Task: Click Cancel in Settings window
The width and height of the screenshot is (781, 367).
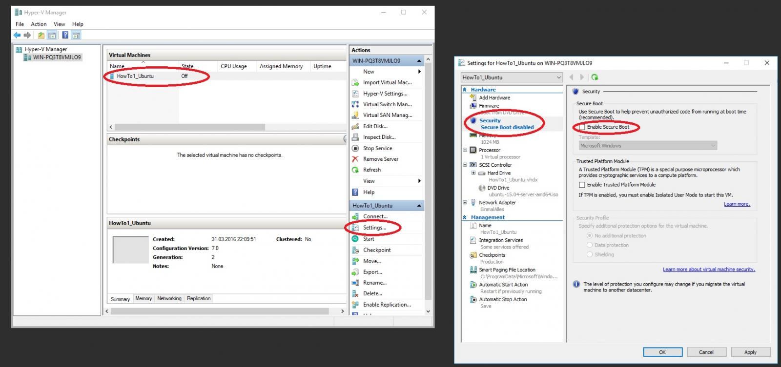Action: 706,352
